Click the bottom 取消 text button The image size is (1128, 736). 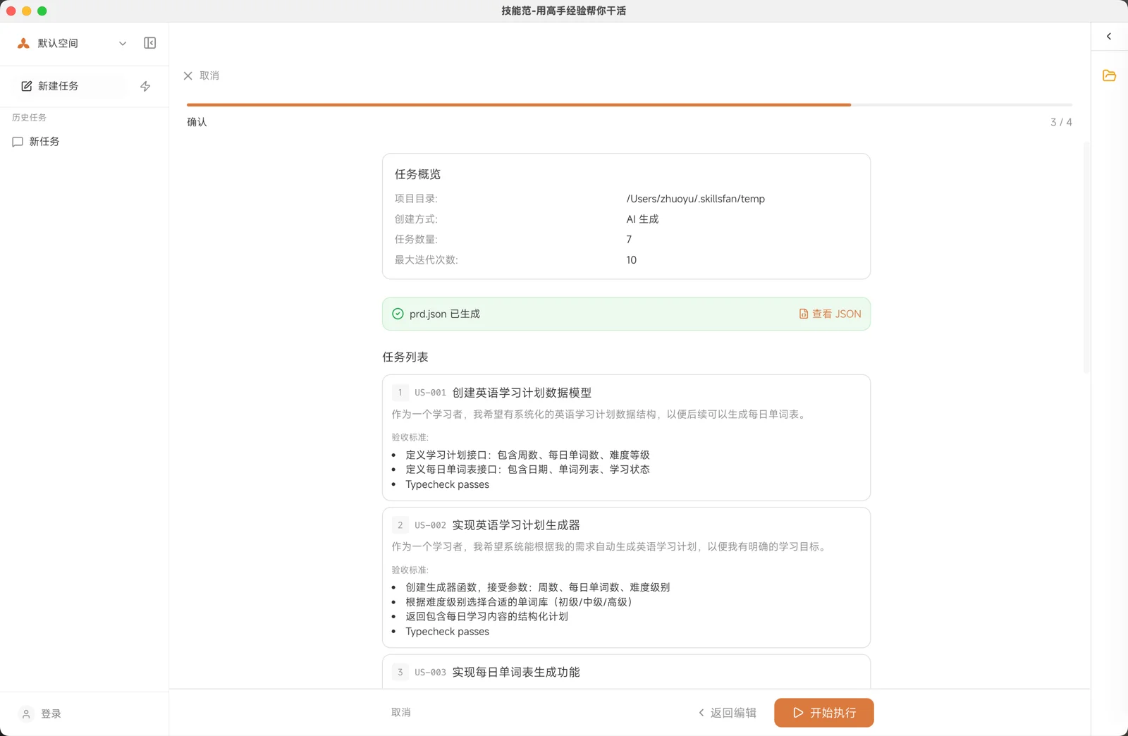[400, 712]
